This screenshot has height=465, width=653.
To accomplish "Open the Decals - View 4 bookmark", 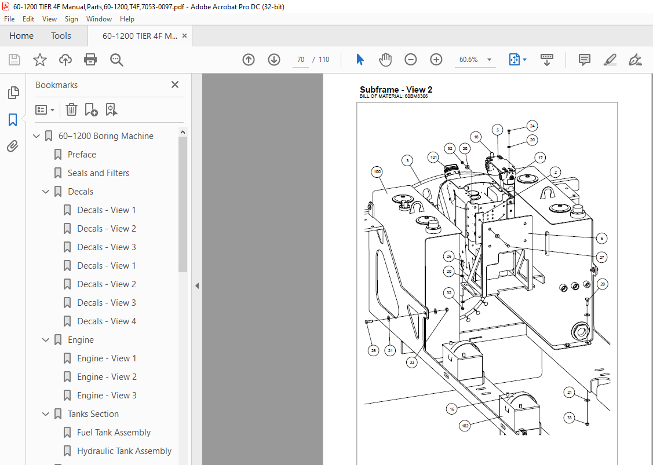I will [107, 321].
